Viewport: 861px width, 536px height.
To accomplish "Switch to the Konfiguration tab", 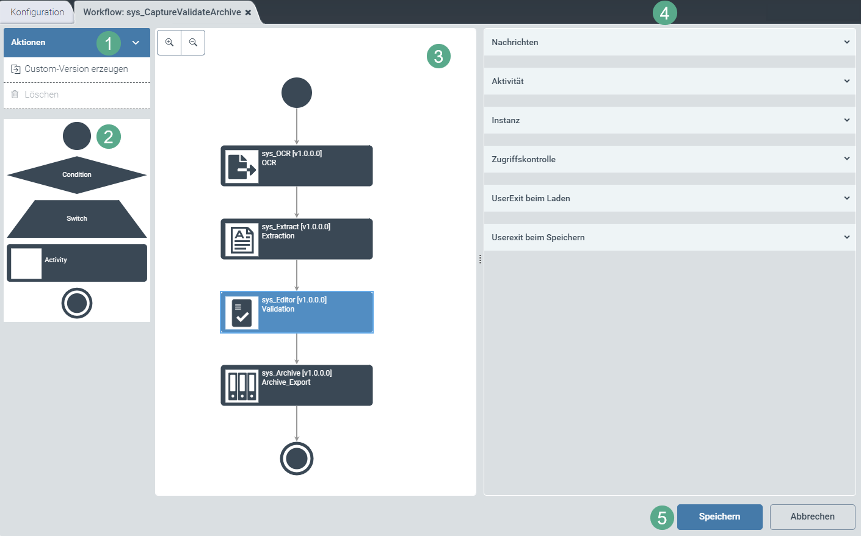I will coord(37,12).
